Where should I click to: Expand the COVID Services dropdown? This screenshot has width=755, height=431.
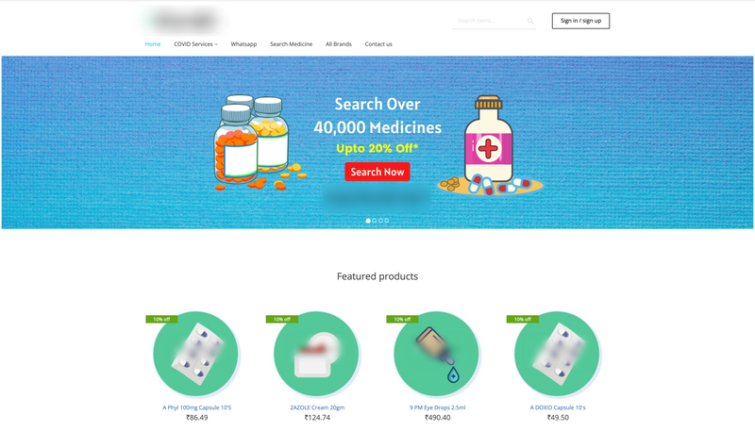[195, 43]
